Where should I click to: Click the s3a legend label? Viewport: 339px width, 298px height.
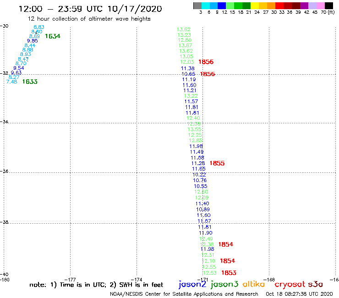point(315,284)
